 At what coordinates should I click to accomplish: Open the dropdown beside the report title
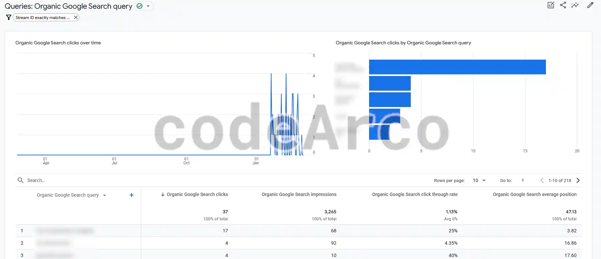(x=148, y=6)
